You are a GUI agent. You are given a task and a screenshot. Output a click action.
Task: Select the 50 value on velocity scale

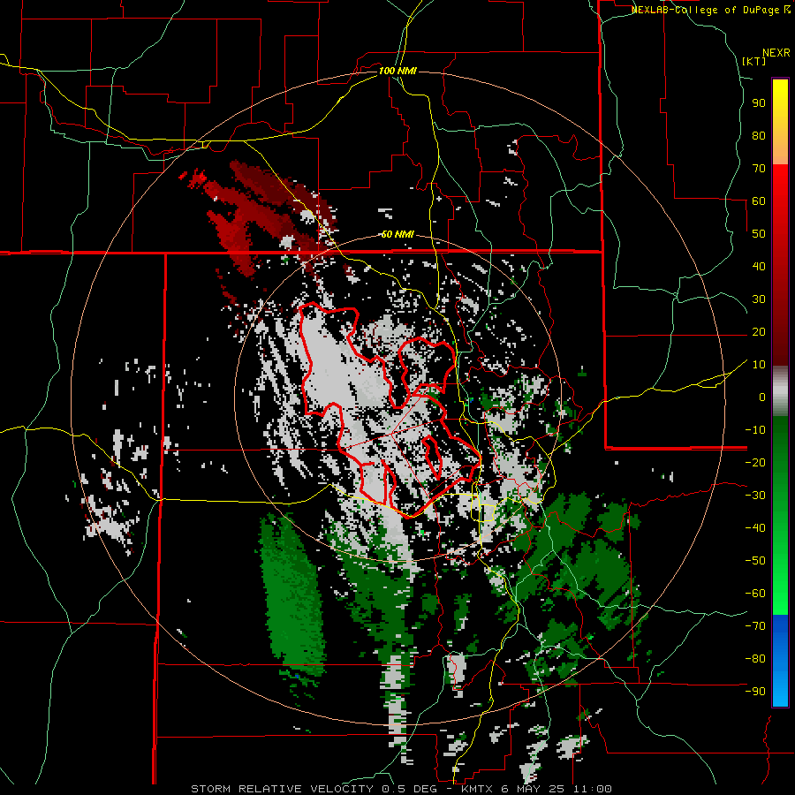point(759,234)
